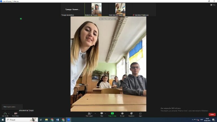Start video with the camera icon
The image size is (217, 122).
[16, 114]
